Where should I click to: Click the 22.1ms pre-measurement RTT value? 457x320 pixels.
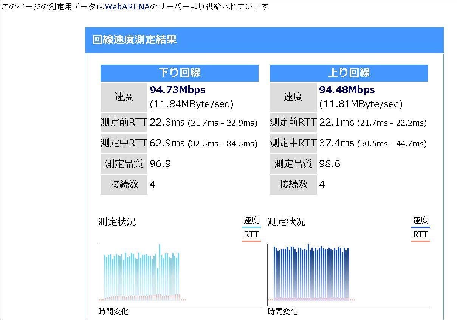[x=336, y=122]
